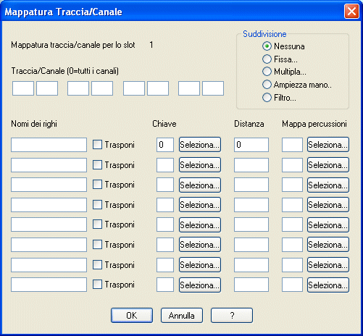Viewport: 363px width, 336px height.
Task: Click the first Distanza field showing 0
Action: (x=251, y=145)
